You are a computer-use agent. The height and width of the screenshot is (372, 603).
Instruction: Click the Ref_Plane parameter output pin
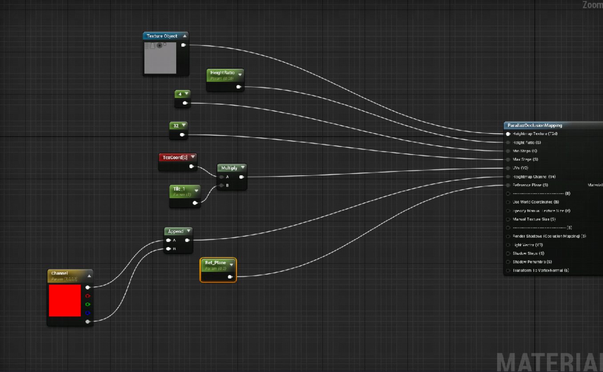(230, 277)
